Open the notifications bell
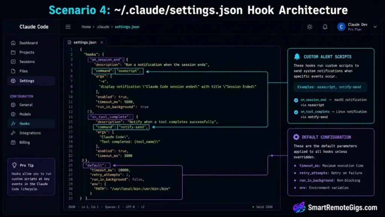This screenshot has height=217, width=385. (x=325, y=27)
